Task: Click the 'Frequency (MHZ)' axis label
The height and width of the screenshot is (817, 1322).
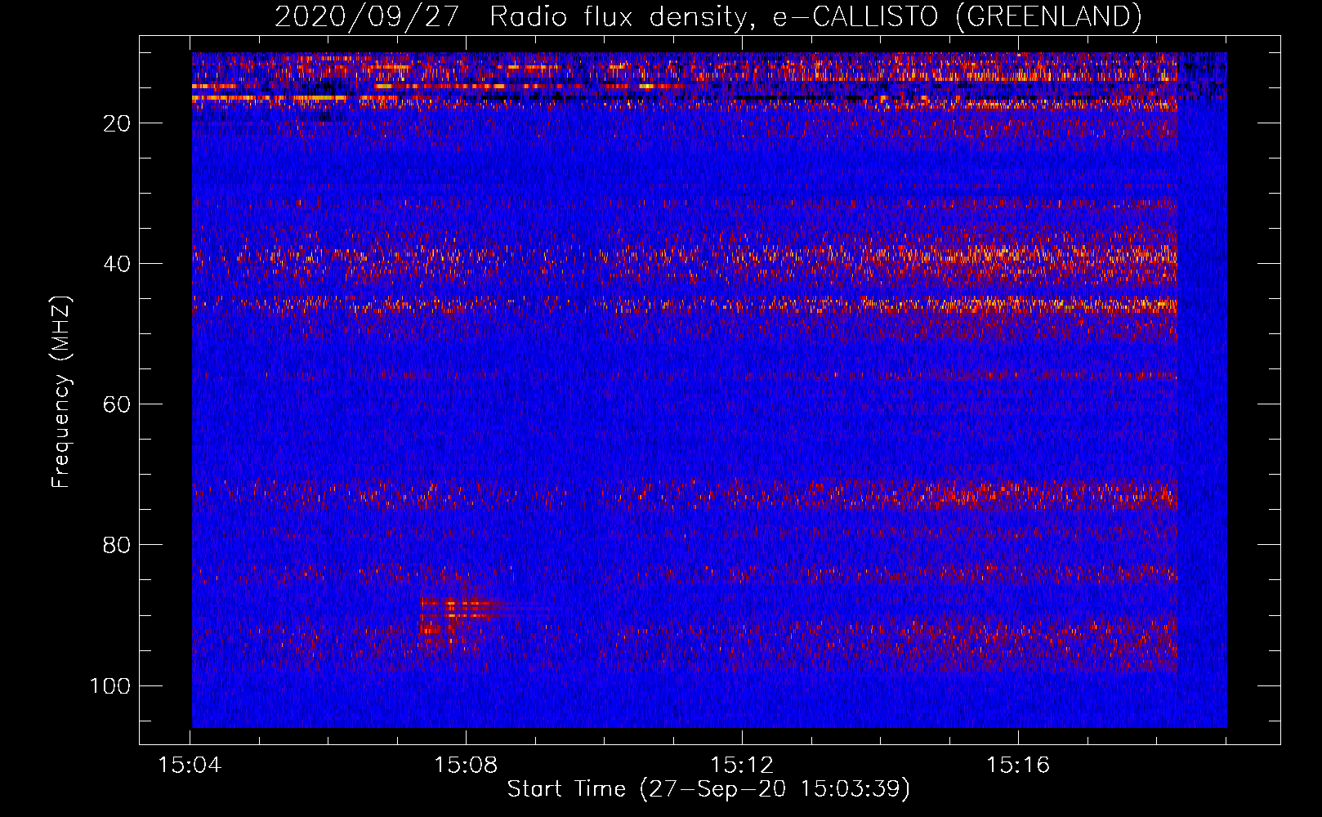Action: click(x=61, y=392)
